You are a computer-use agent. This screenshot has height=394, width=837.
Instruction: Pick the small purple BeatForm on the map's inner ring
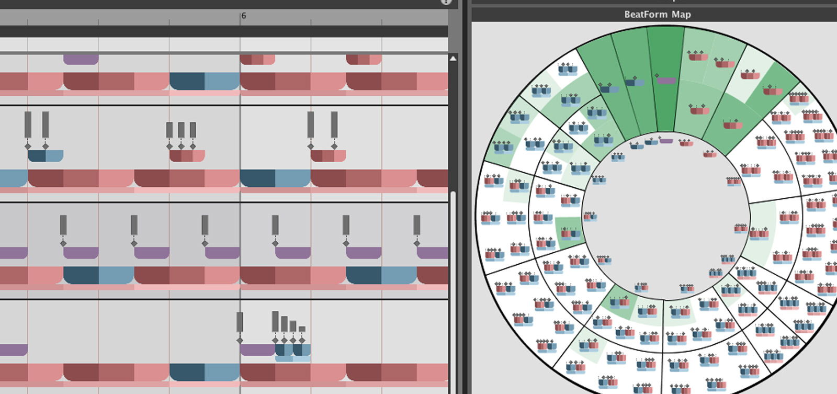tap(666, 141)
